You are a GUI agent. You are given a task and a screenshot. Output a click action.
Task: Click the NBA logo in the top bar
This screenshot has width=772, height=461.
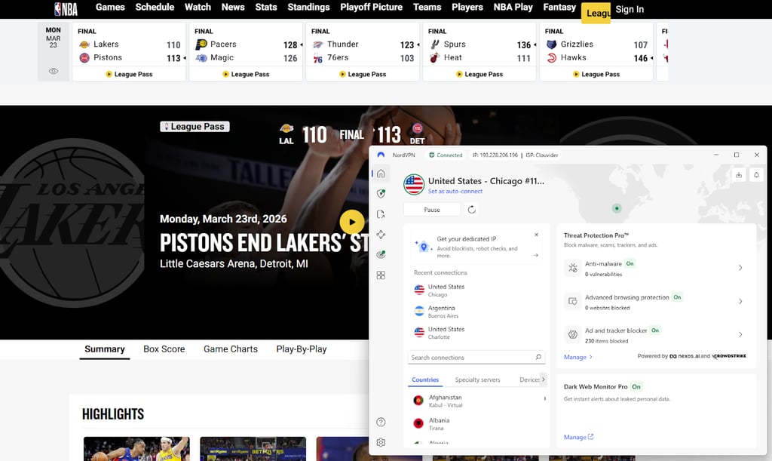(66, 8)
